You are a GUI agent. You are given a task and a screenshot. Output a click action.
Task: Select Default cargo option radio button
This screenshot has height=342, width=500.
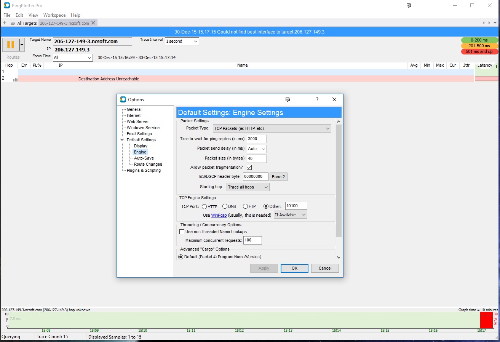(181, 257)
